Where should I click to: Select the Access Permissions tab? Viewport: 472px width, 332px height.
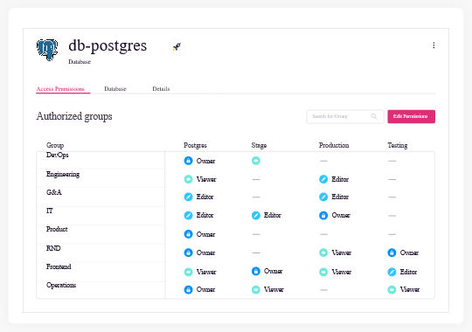coord(60,89)
